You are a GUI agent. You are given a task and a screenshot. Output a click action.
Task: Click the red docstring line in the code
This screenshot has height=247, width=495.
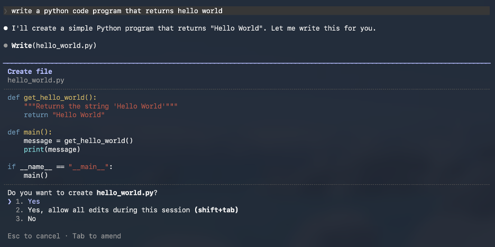click(100, 106)
